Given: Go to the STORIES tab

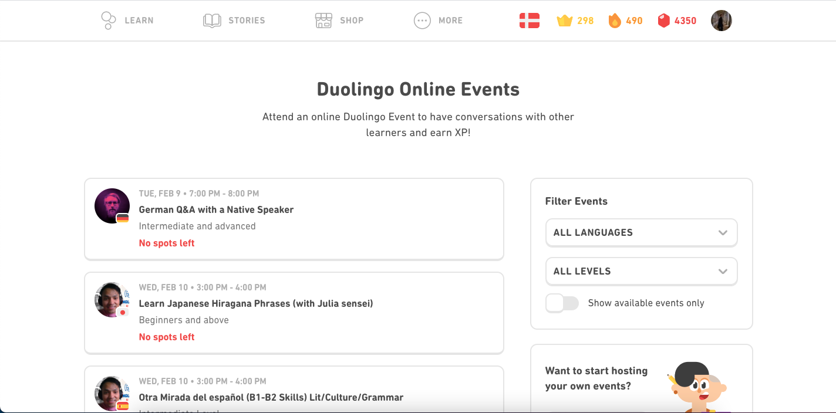Looking at the screenshot, I should click(234, 21).
